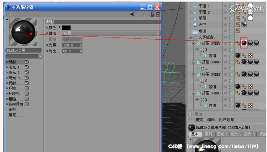The width and height of the screenshot is (267, 152).
Task: Collapse the 挤压 NURBS node containing B
Action: click(194, 44)
